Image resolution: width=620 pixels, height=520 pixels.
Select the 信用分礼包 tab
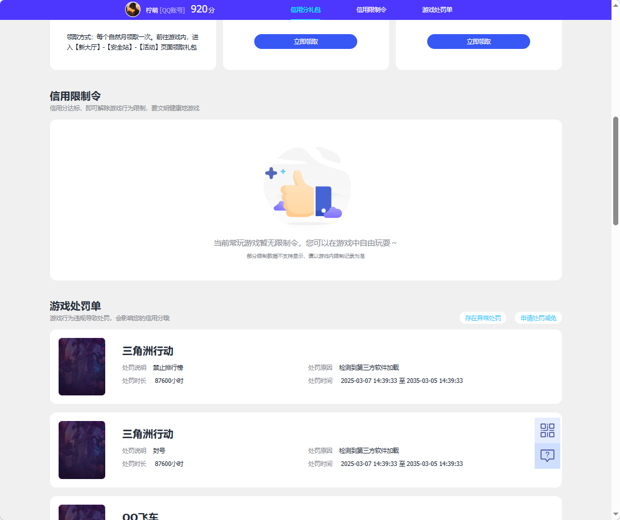[305, 10]
